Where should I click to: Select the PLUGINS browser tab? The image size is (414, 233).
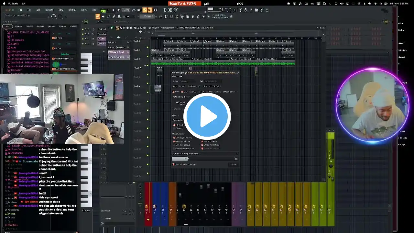point(40,26)
